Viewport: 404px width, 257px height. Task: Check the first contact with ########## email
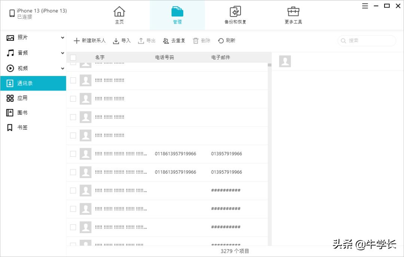[73, 190]
